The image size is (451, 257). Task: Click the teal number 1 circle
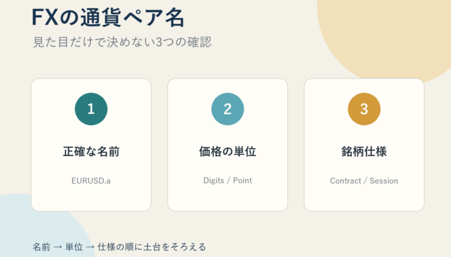click(91, 109)
